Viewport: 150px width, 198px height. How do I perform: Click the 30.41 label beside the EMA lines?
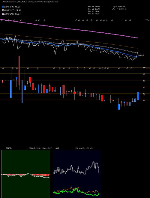tap(141, 55)
